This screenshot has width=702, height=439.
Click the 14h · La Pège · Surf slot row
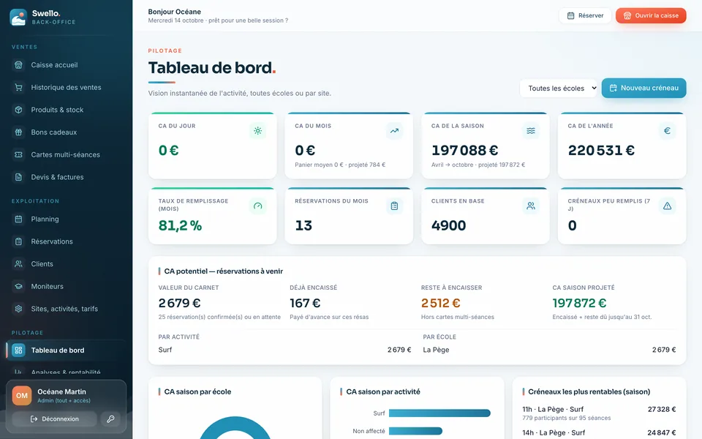(x=599, y=432)
